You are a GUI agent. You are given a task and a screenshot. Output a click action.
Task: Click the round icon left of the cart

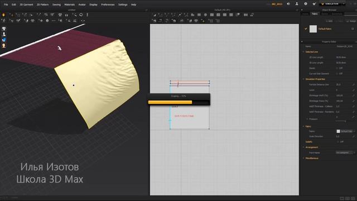[306, 4]
